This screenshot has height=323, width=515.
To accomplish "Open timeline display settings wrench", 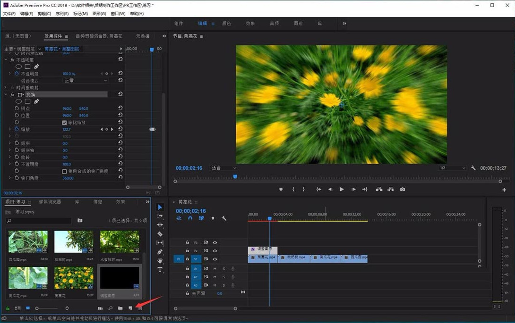I will pyautogui.click(x=224, y=218).
